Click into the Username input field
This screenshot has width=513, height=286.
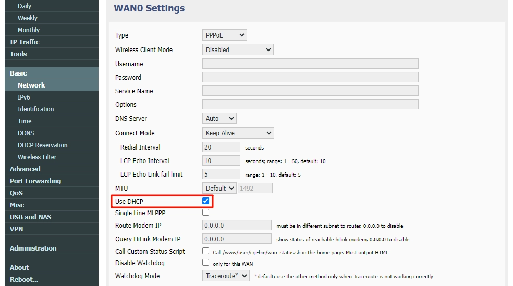310,64
